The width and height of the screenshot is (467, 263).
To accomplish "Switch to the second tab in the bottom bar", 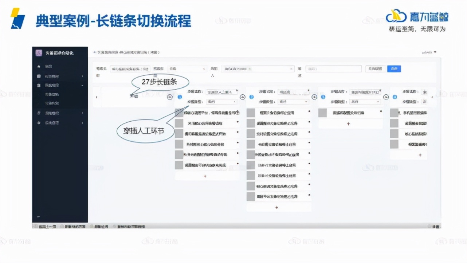I will click(x=73, y=227).
